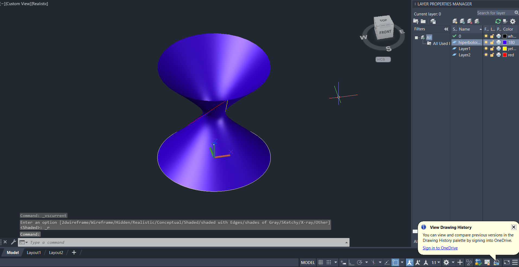
Task: Add a new layout tab
Action: [x=74, y=252]
